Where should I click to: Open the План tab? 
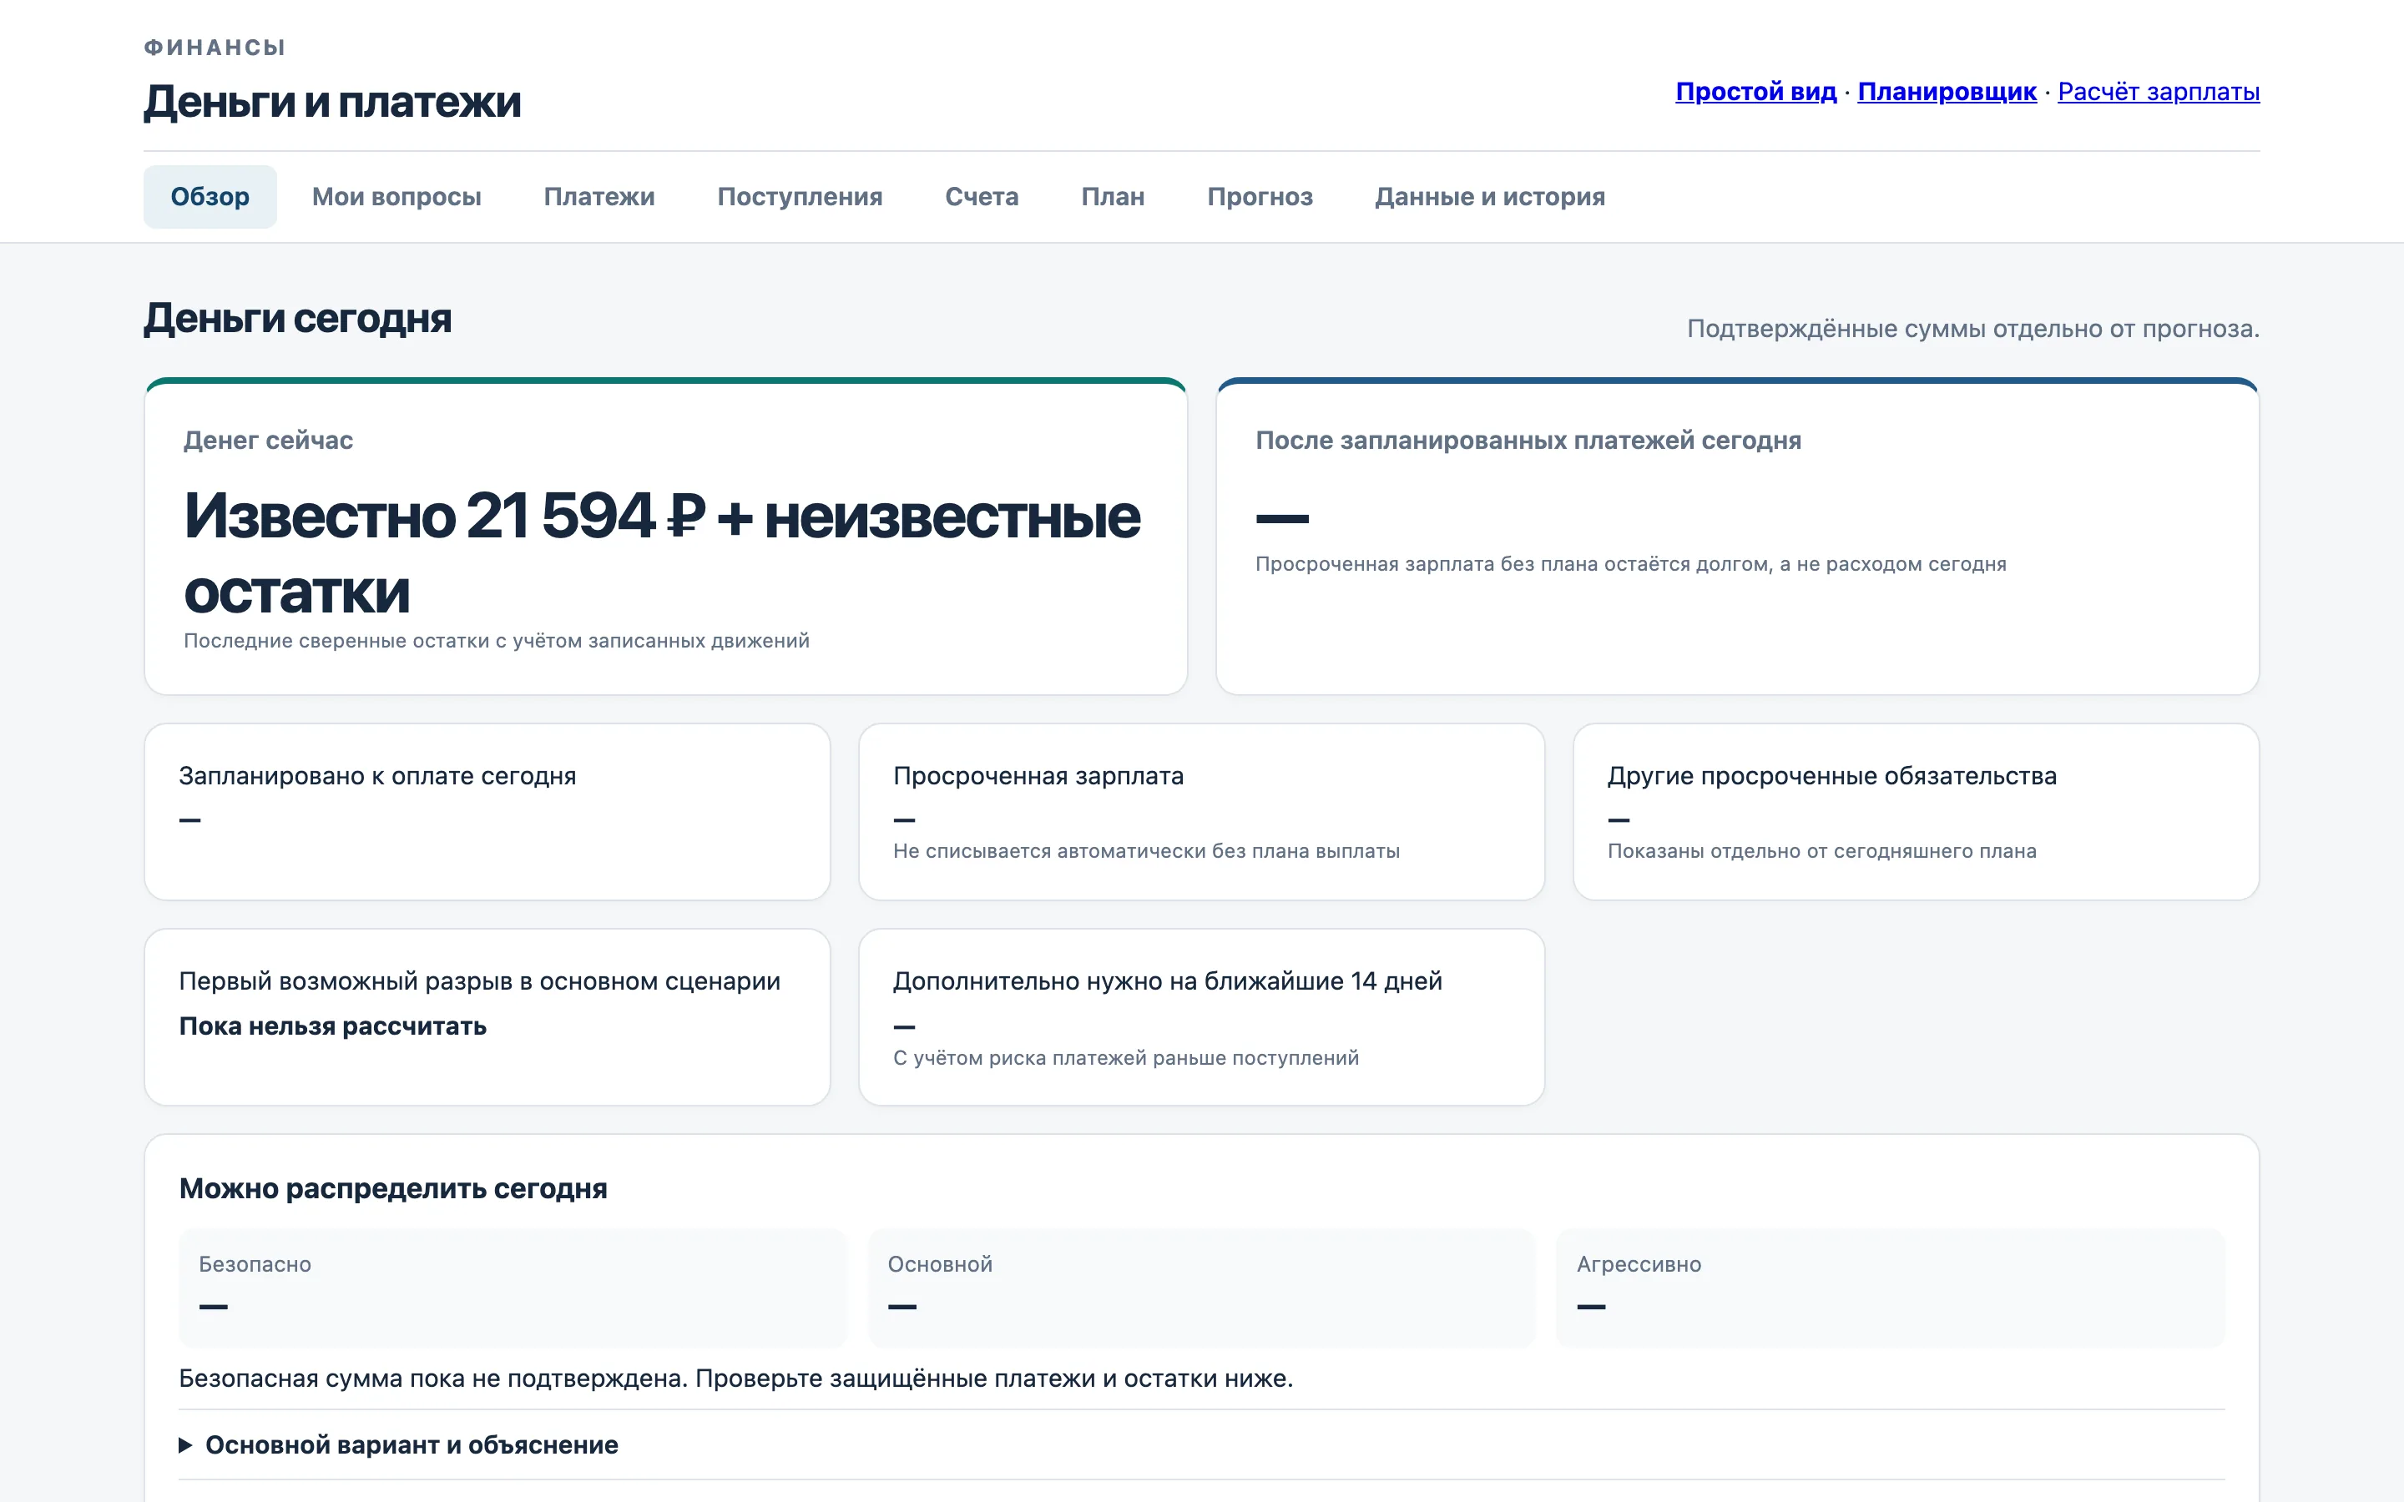pos(1113,197)
